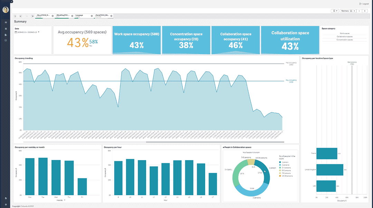373x208 pixels.
Task: Click the settings gear in sidebar
Action: [x=6, y=205]
